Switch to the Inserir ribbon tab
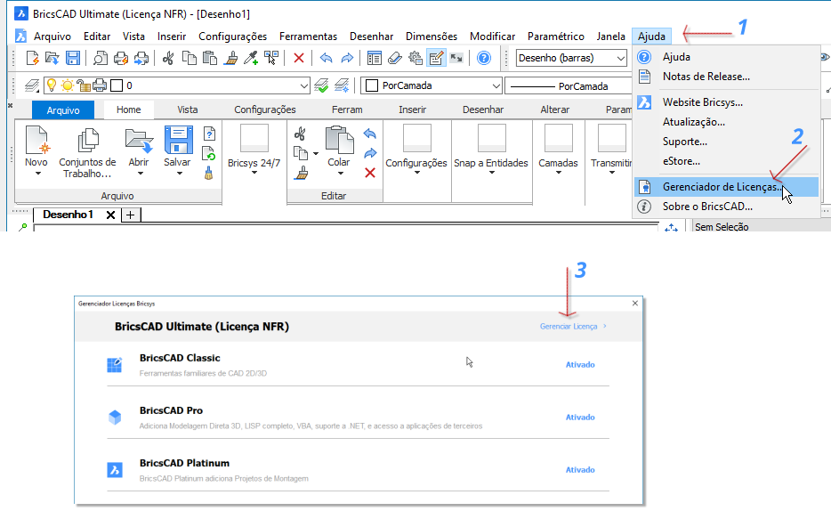831x511 pixels. click(412, 109)
